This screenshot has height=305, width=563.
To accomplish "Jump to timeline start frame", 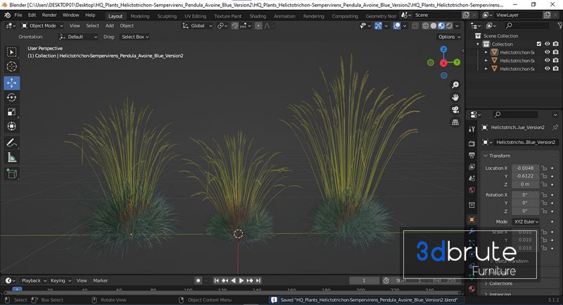I will pos(216,280).
